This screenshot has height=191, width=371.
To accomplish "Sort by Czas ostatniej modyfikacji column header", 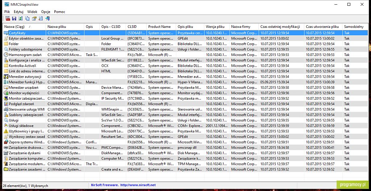I will tap(281, 27).
